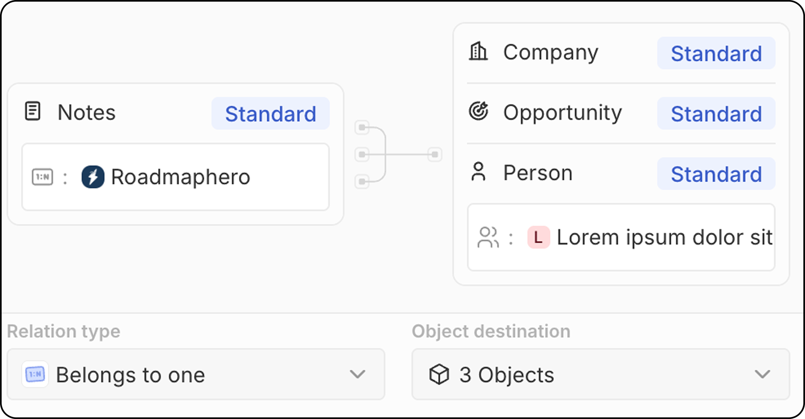805x419 pixels.
Task: Click the Opportunity target icon
Action: point(478,111)
